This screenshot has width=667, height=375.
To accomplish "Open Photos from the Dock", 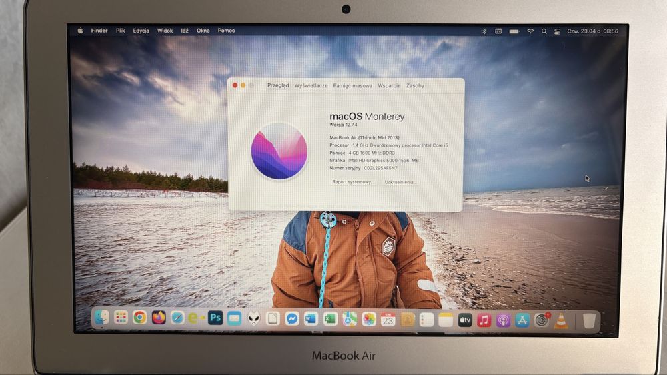I will tap(369, 319).
